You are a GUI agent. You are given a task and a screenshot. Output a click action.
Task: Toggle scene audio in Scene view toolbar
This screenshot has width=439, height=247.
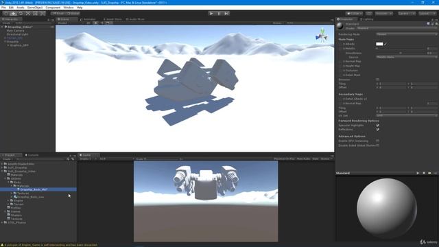pos(102,23)
